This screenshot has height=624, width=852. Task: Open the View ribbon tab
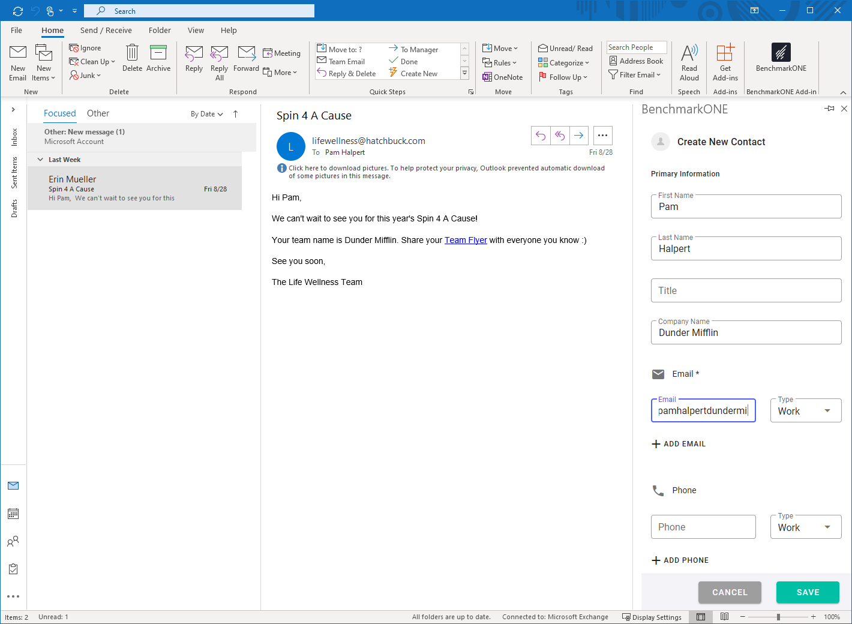(196, 31)
